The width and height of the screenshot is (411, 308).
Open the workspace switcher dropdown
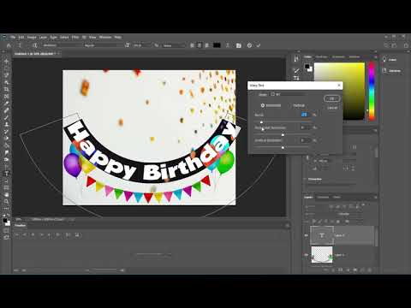pyautogui.click(x=394, y=45)
